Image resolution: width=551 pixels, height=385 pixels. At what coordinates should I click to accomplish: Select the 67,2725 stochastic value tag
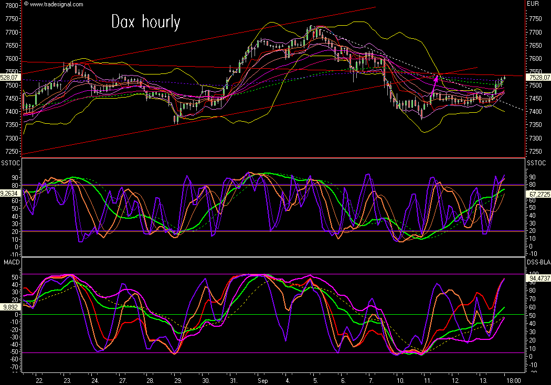coord(538,194)
